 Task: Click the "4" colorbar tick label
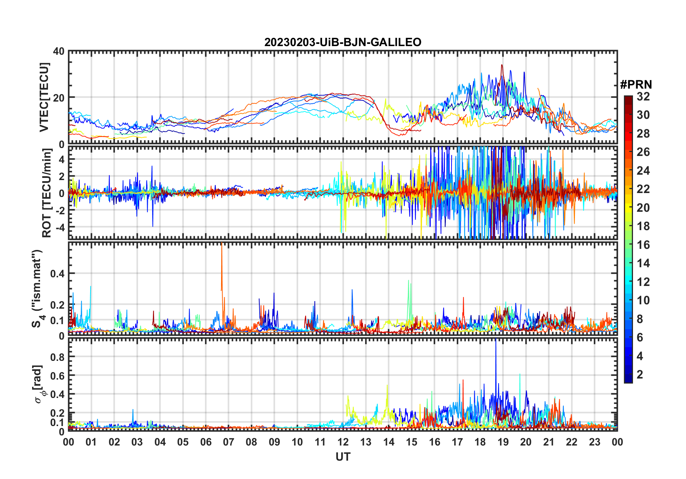640,356
